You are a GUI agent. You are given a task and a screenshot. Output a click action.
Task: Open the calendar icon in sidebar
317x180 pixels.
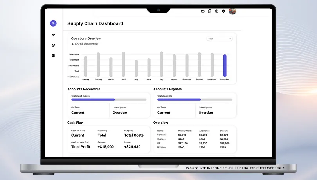(x=53, y=56)
